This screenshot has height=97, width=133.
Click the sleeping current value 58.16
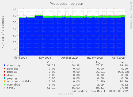click(x=51, y=66)
